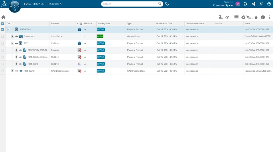This screenshot has width=273, height=153.
Task: Check the PRT-12748--3DMode row checkbox
Action: point(3,57)
